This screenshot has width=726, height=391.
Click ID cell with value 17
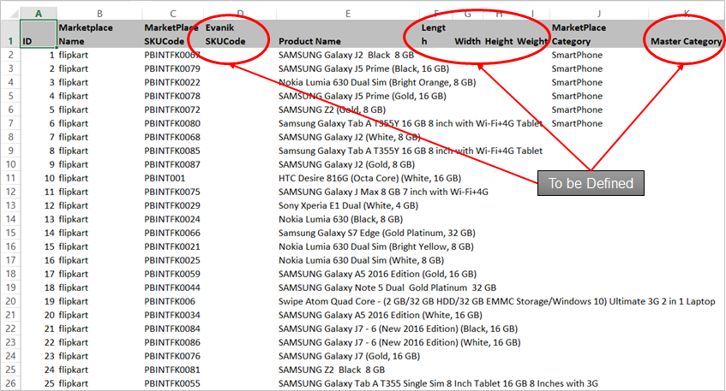tap(39, 274)
